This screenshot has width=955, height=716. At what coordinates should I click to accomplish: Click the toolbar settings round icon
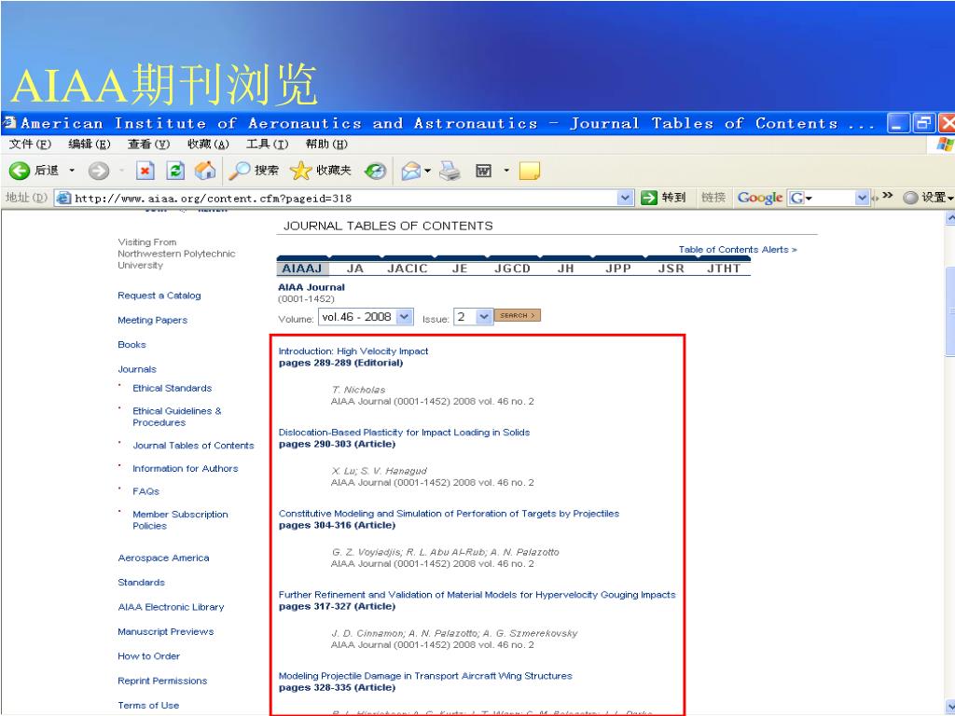tap(910, 198)
